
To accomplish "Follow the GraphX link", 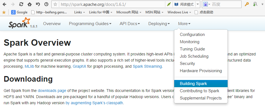I will tap(79, 66).
